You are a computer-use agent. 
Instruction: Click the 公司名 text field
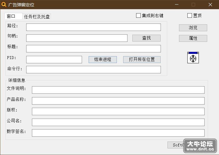tap(118, 122)
